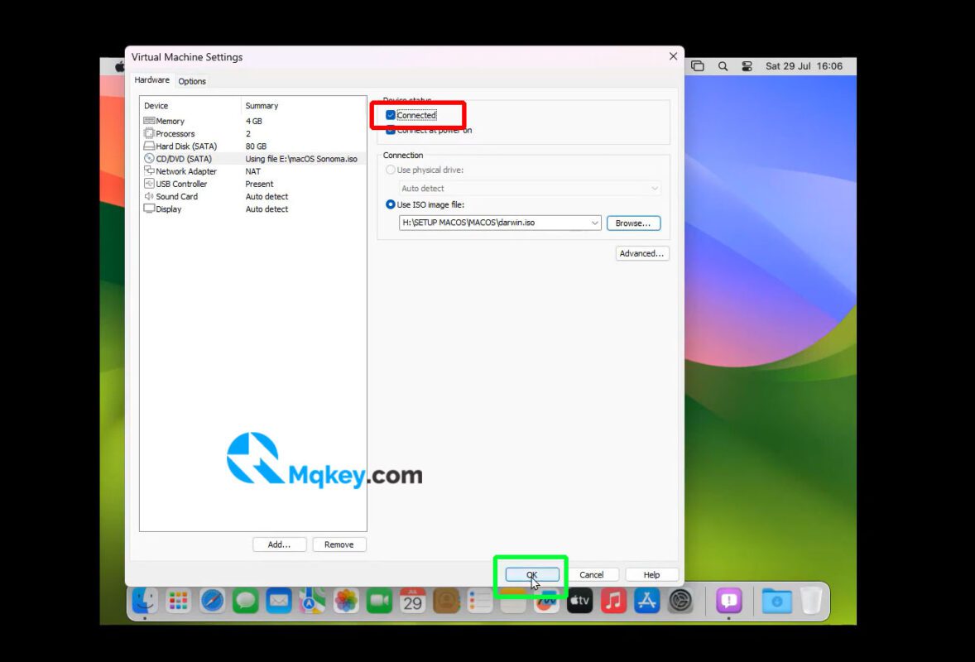Select the Network Adapter row

coord(253,171)
